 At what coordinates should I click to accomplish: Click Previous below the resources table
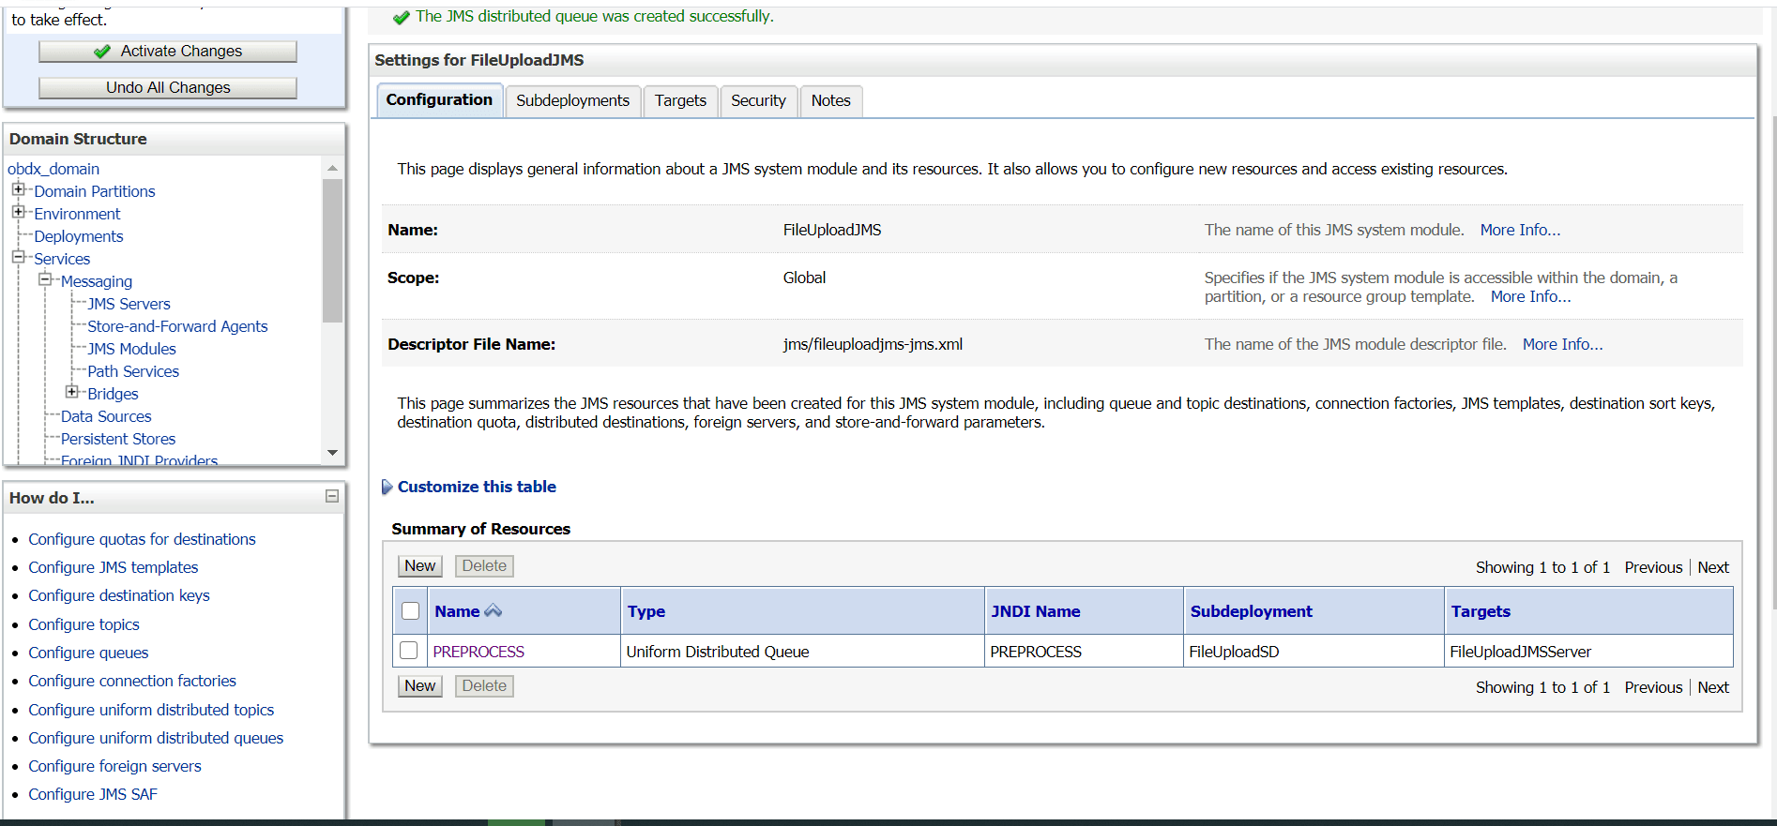point(1653,687)
